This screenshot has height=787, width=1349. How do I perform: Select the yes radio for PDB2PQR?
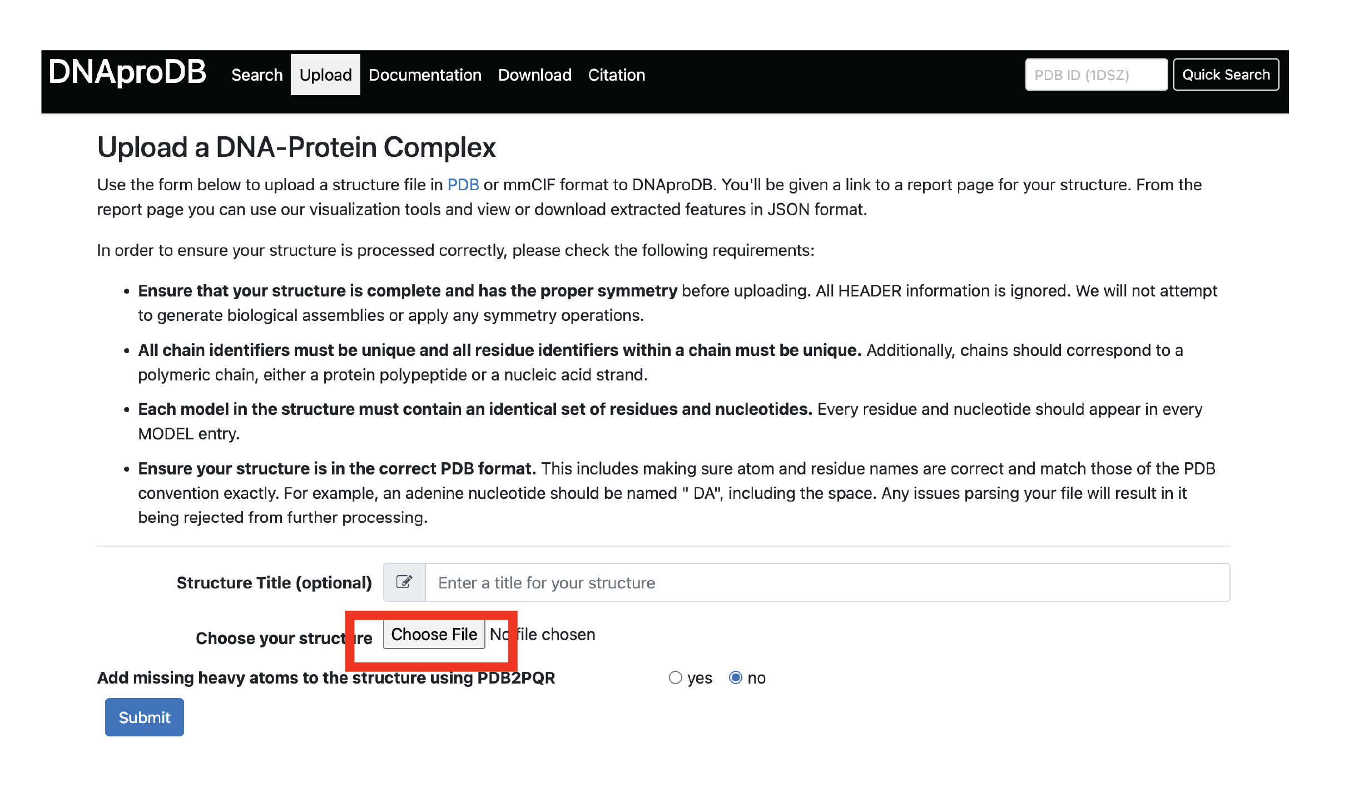pyautogui.click(x=675, y=677)
